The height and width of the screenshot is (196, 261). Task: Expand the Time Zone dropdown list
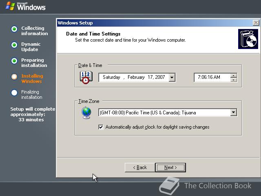234,113
